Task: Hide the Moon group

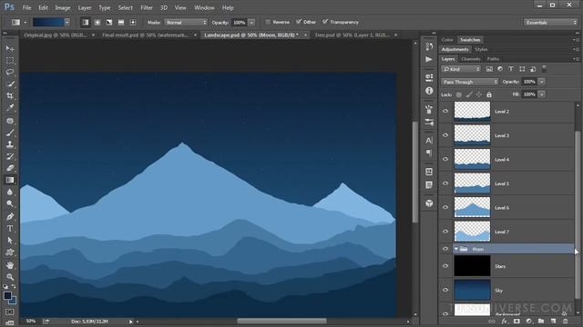Action: pyautogui.click(x=445, y=249)
